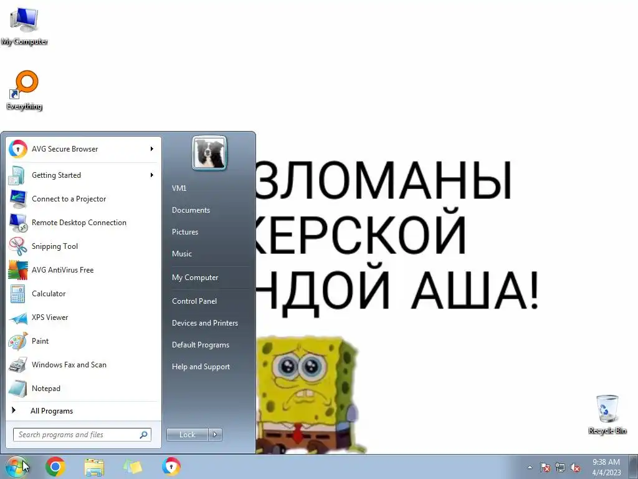The height and width of the screenshot is (479, 638).
Task: Open Windows Fax and Scan icon
Action: point(18,364)
